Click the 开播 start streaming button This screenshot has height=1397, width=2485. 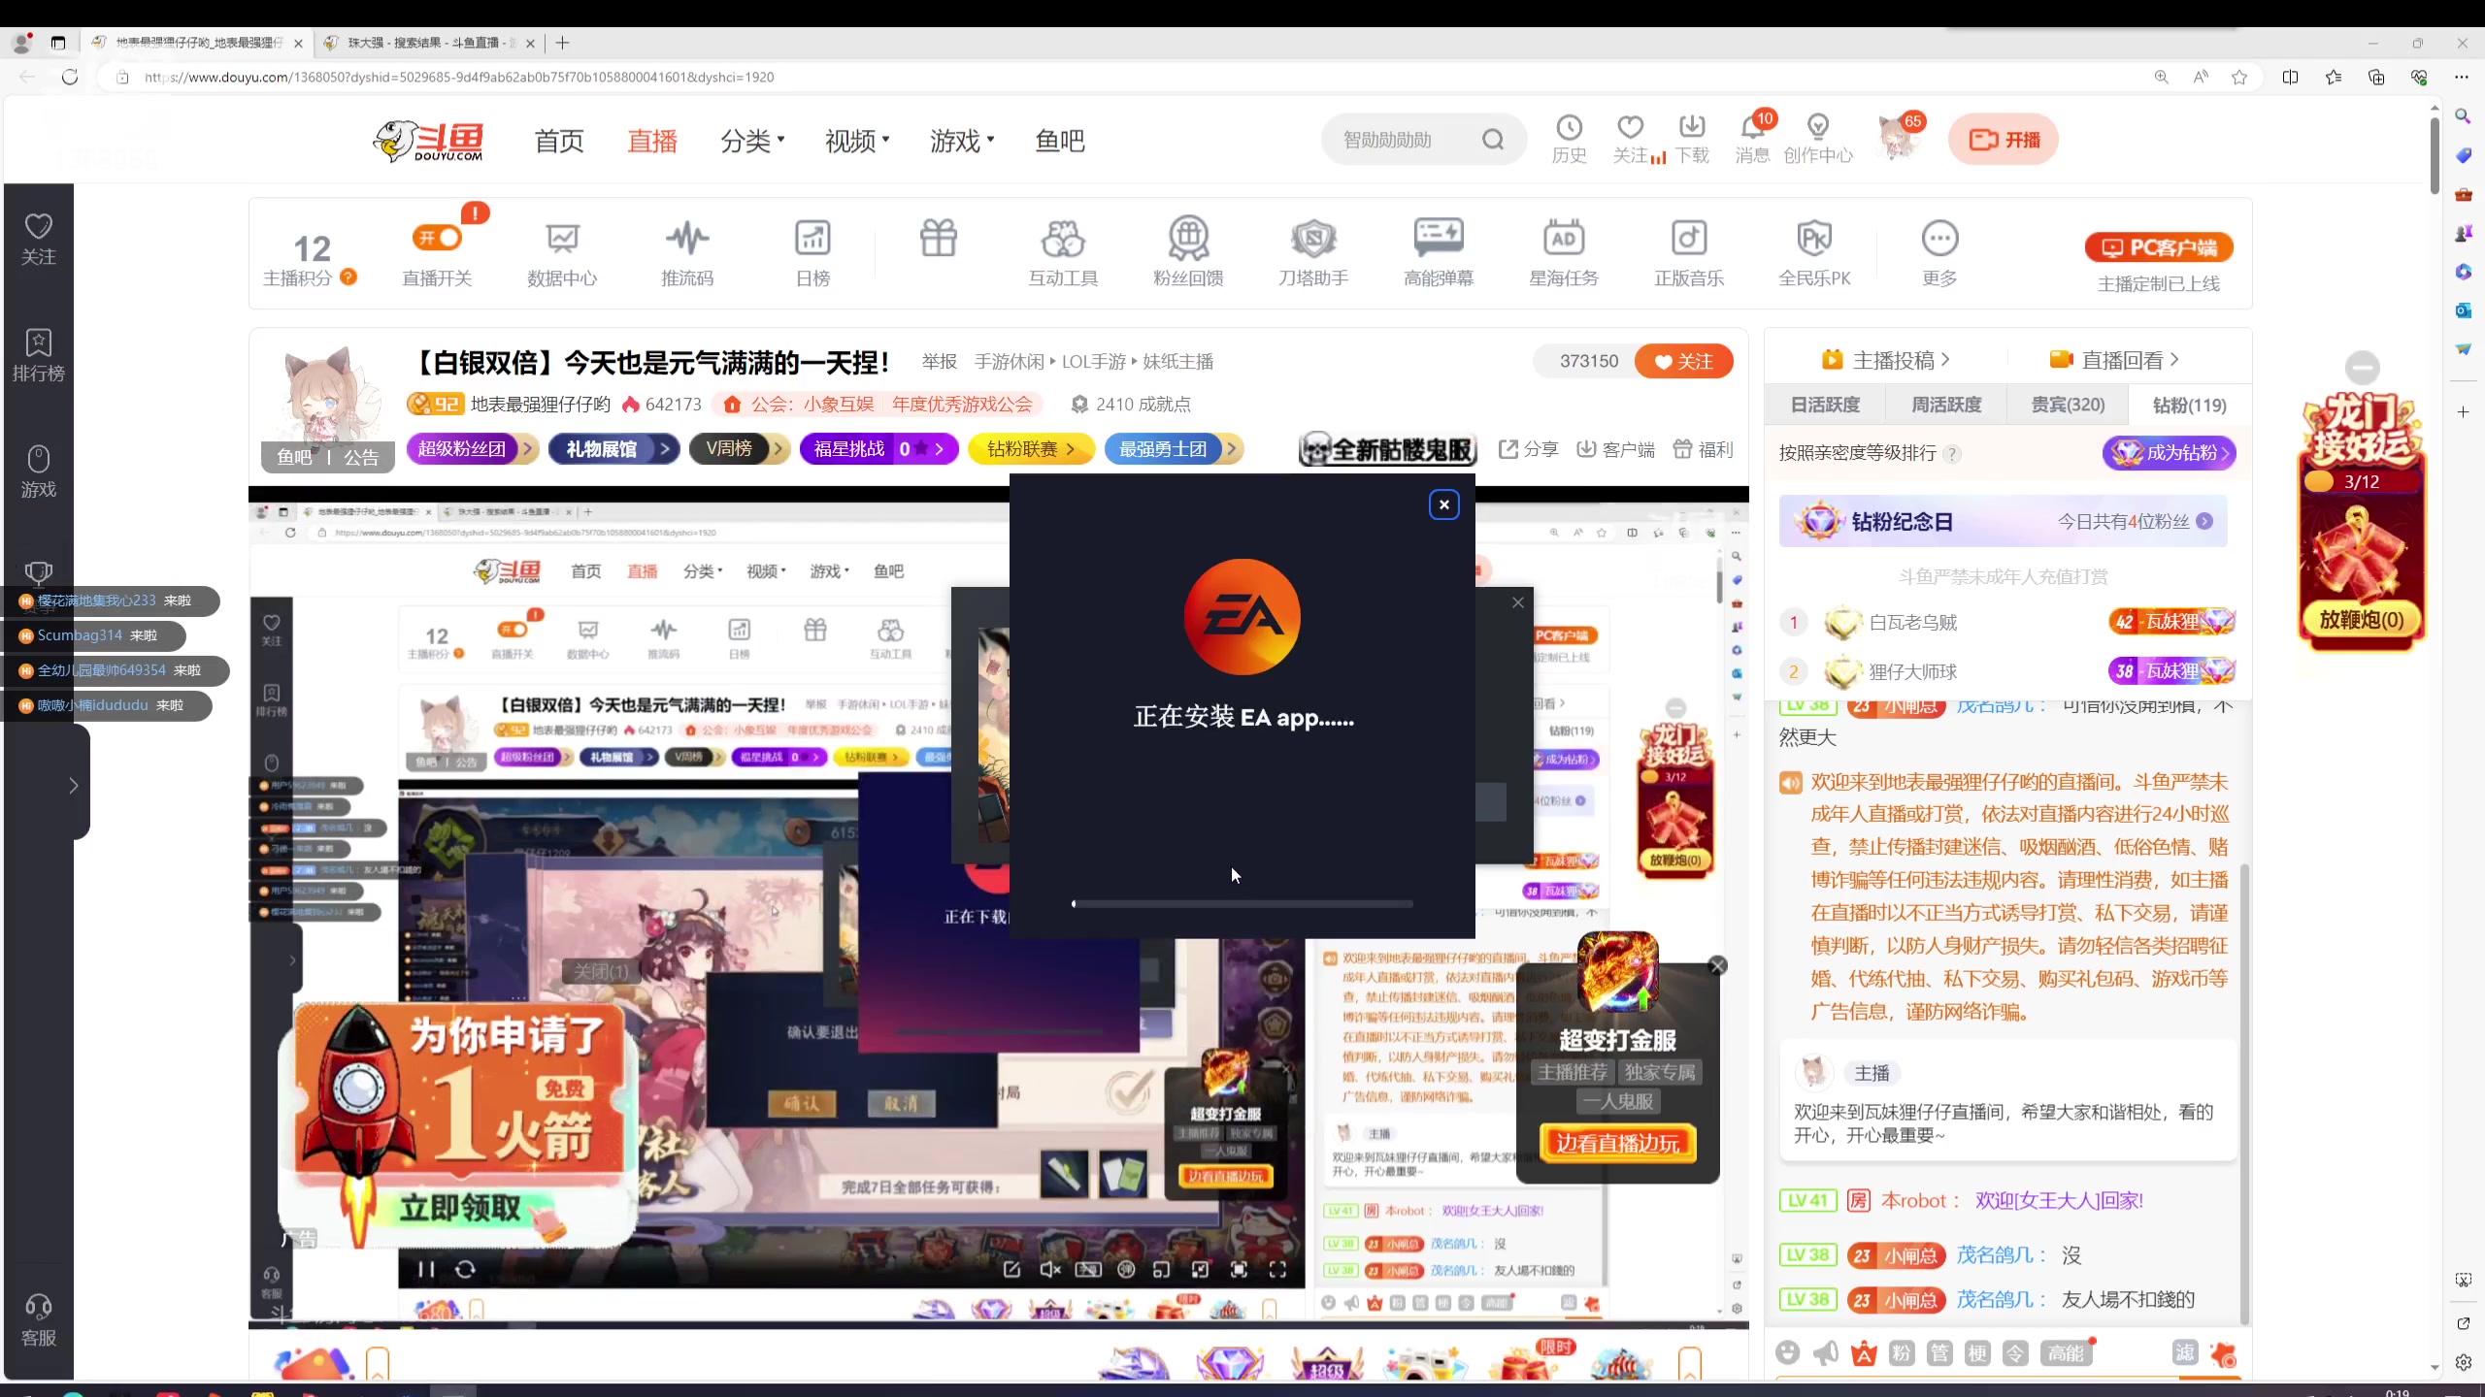click(2004, 140)
